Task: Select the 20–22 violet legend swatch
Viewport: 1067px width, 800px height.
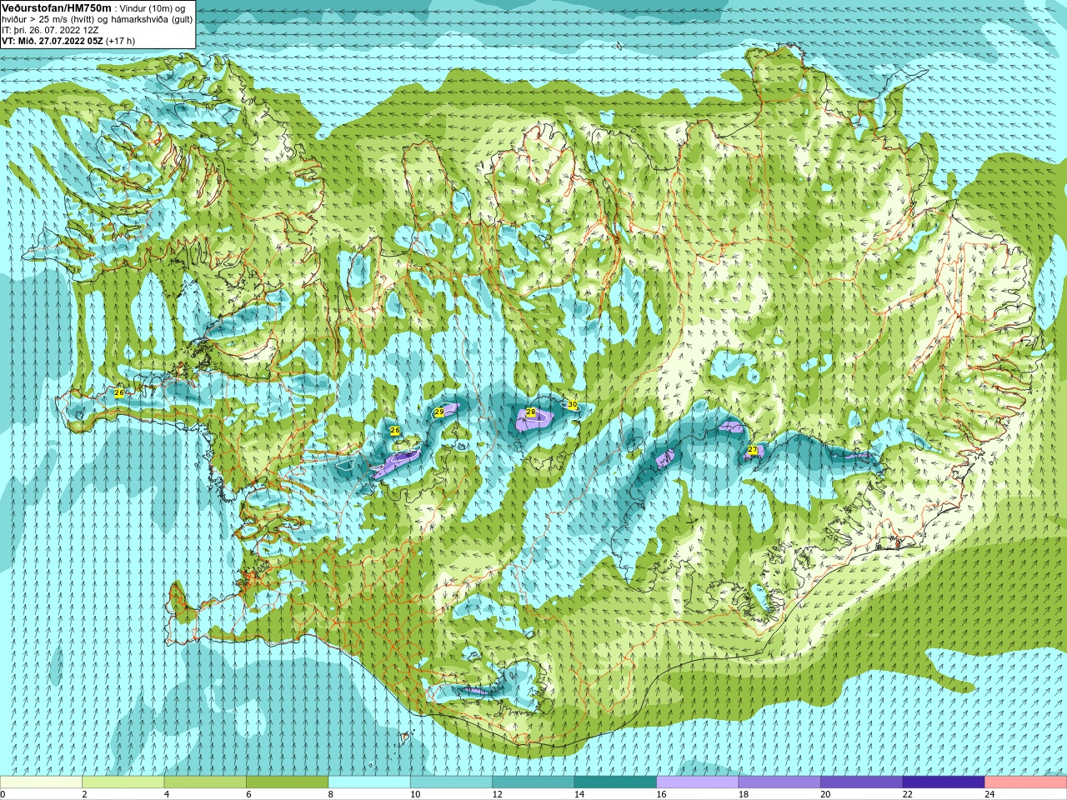Action: pyautogui.click(x=862, y=782)
